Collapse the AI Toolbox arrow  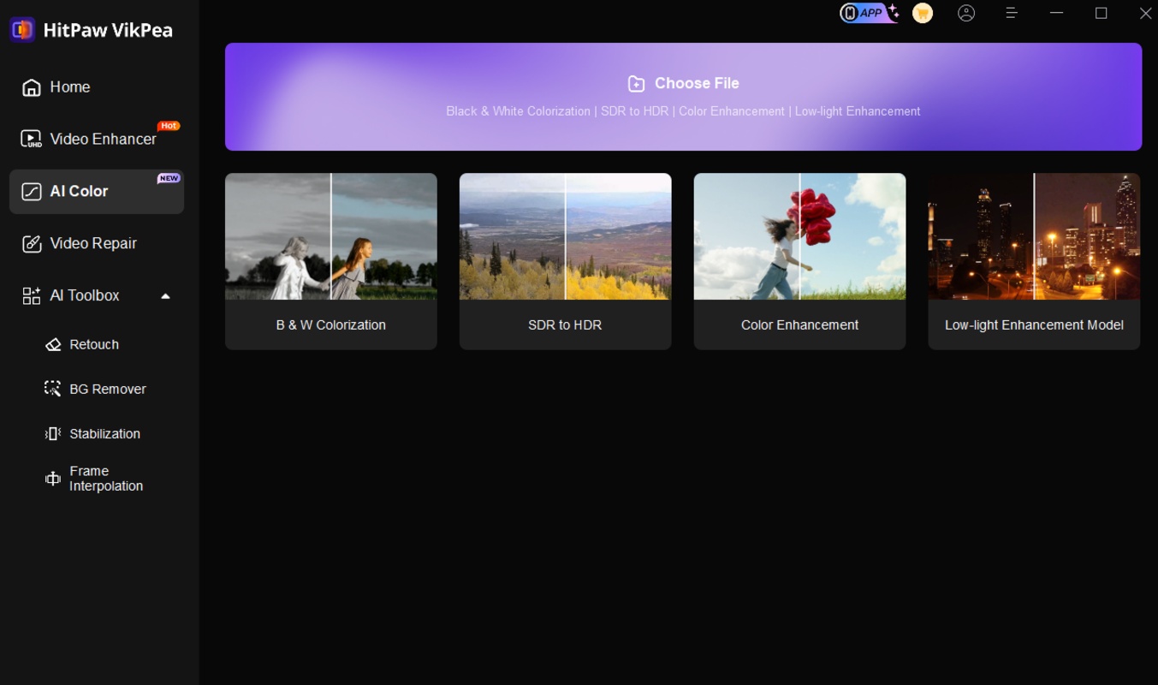pos(165,296)
